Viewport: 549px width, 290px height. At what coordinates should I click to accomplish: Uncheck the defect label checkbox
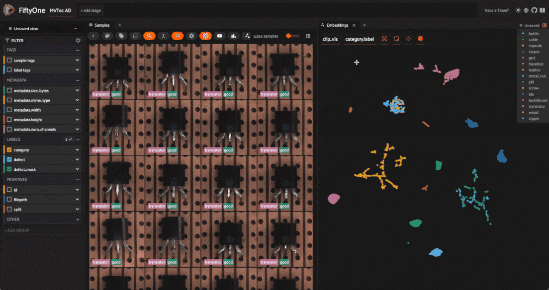pyautogui.click(x=9, y=159)
